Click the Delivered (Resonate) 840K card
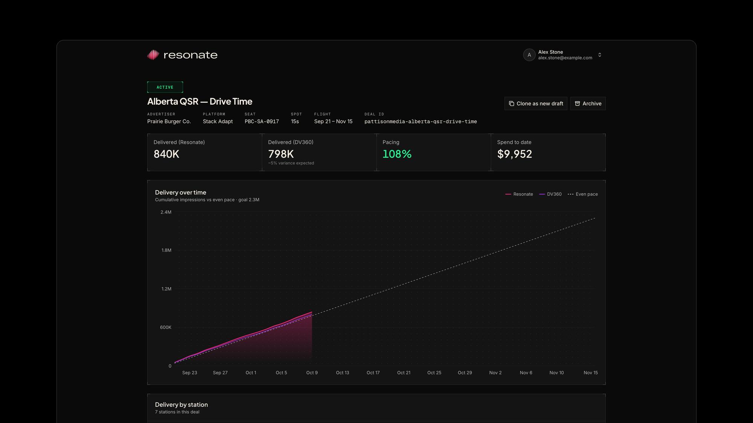Screen dimensions: 753x423 [x=204, y=152]
